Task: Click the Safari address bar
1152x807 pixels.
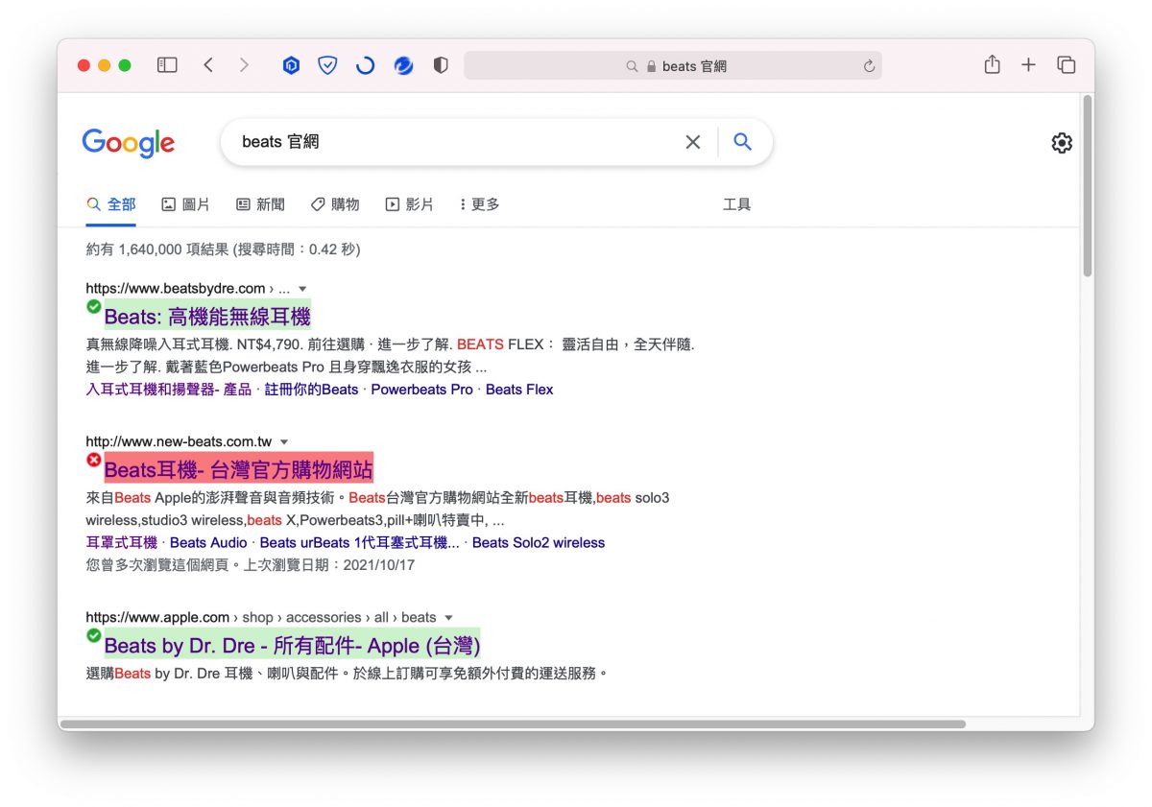Action: point(673,65)
